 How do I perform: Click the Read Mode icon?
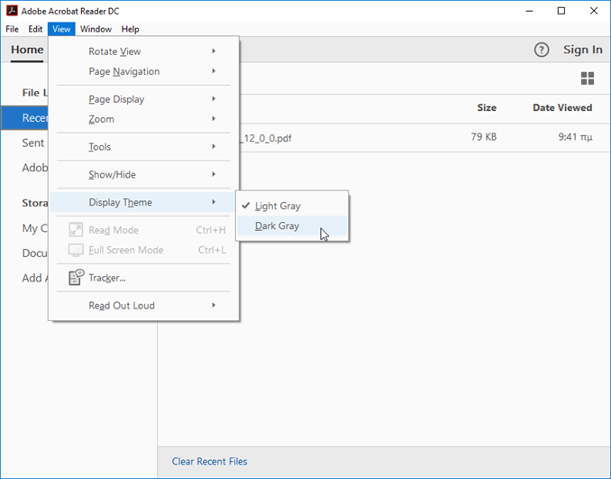click(x=76, y=230)
